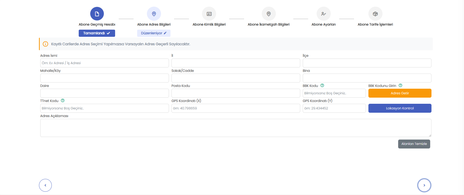Jump to Abone Tarife İşlemleri step icon
The height and width of the screenshot is (195, 464).
tap(375, 14)
